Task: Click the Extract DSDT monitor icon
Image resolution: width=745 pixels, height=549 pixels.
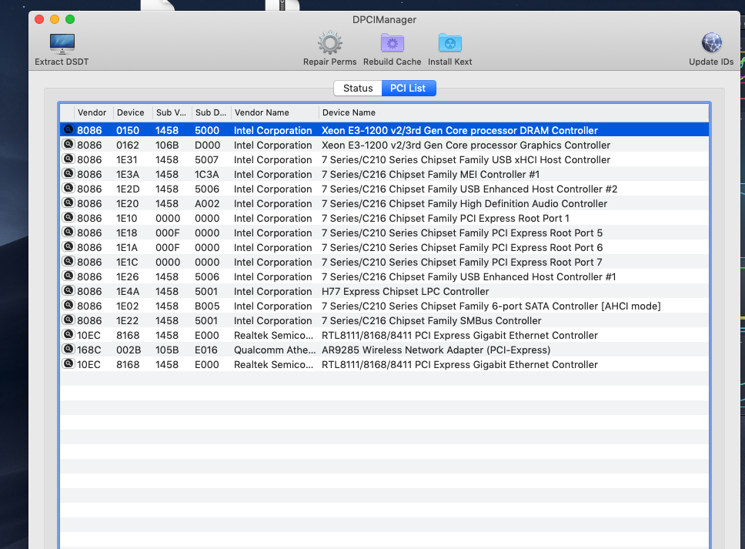Action: click(62, 44)
